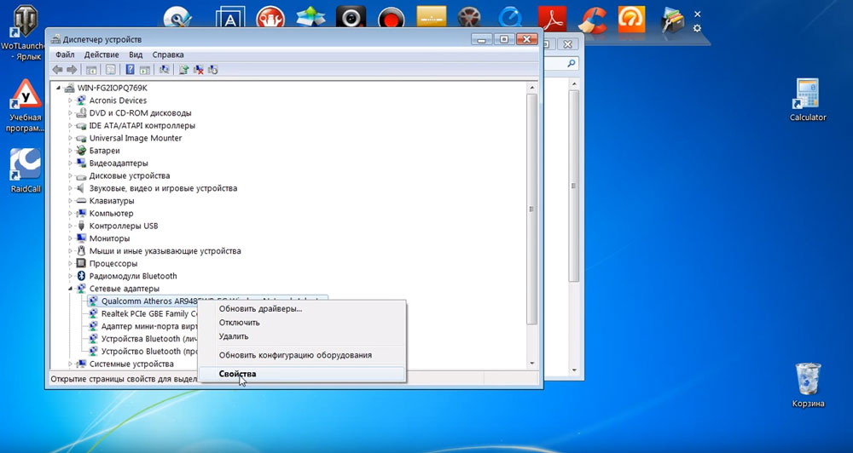The height and width of the screenshot is (453, 853).
Task: Choose Обновить драйверы... from context menu
Action: (x=301, y=309)
